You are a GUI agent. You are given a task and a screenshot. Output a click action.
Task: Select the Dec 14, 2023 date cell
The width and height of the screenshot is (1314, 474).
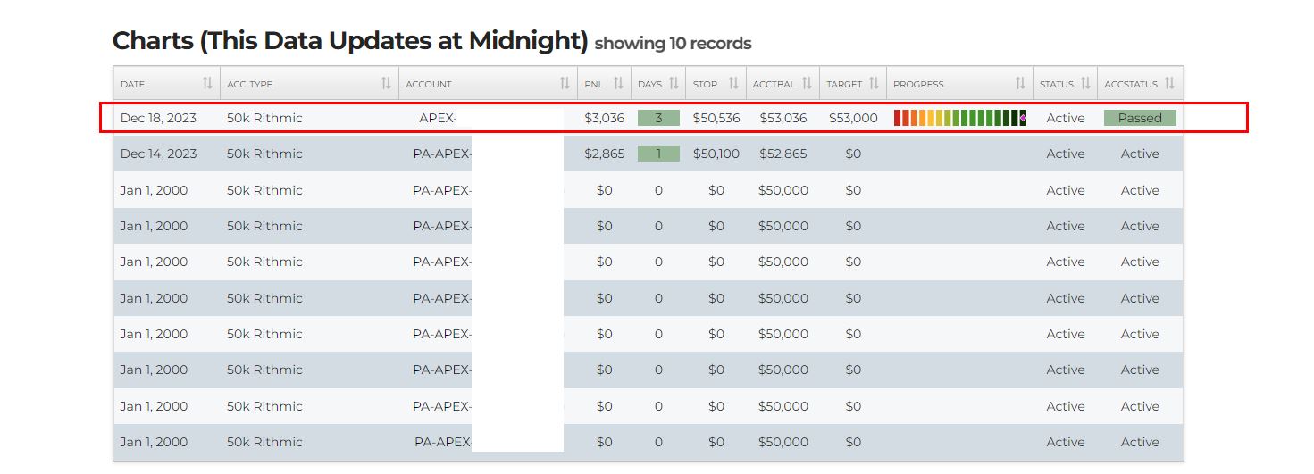tap(158, 154)
